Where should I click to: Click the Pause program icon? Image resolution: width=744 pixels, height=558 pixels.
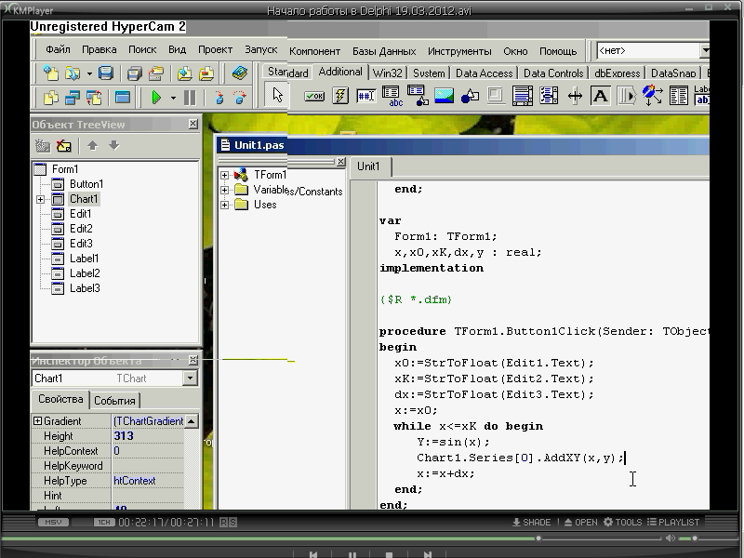click(190, 98)
